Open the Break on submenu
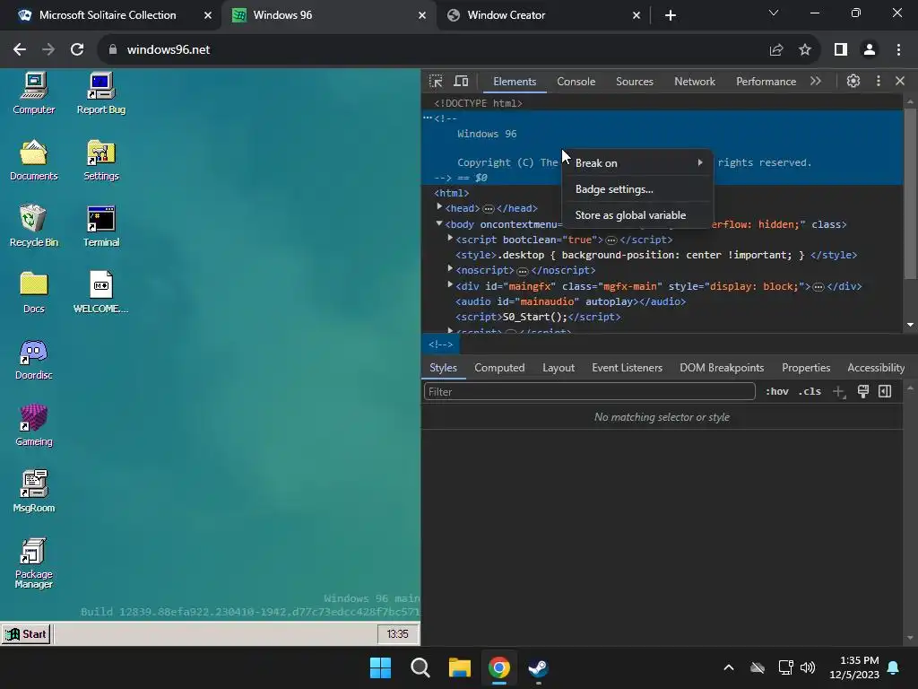The height and width of the screenshot is (689, 918). pyautogui.click(x=637, y=163)
